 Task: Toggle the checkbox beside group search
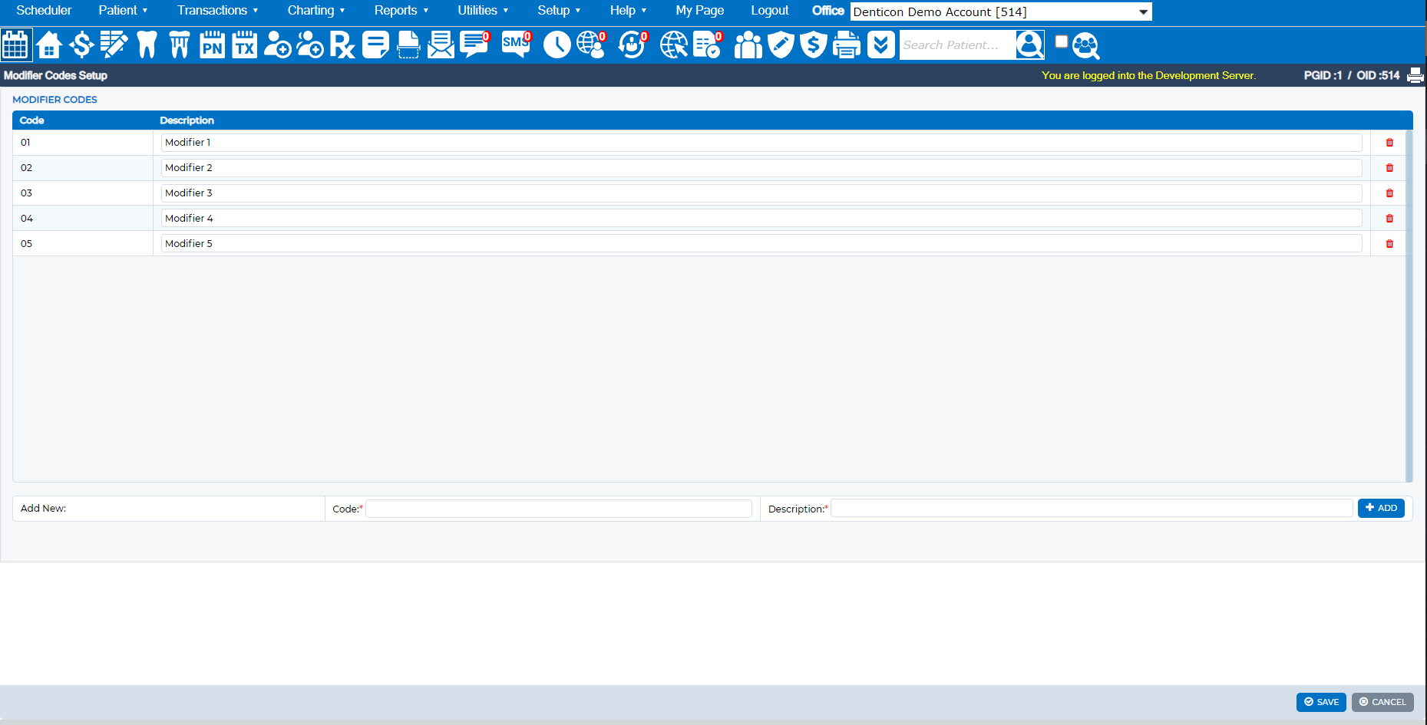tap(1062, 41)
